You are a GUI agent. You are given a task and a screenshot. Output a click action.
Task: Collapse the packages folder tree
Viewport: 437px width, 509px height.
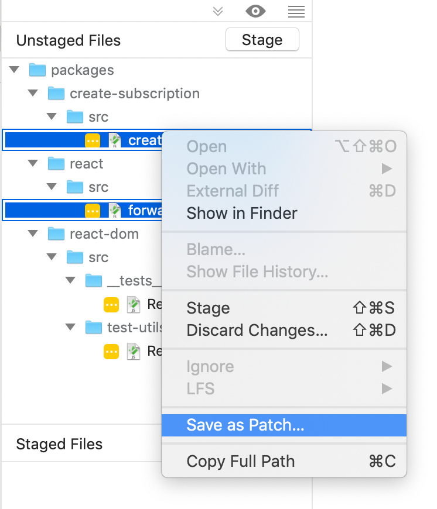14,70
